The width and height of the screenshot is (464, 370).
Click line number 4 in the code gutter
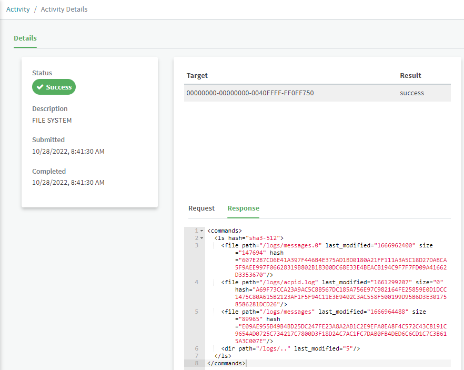point(196,282)
